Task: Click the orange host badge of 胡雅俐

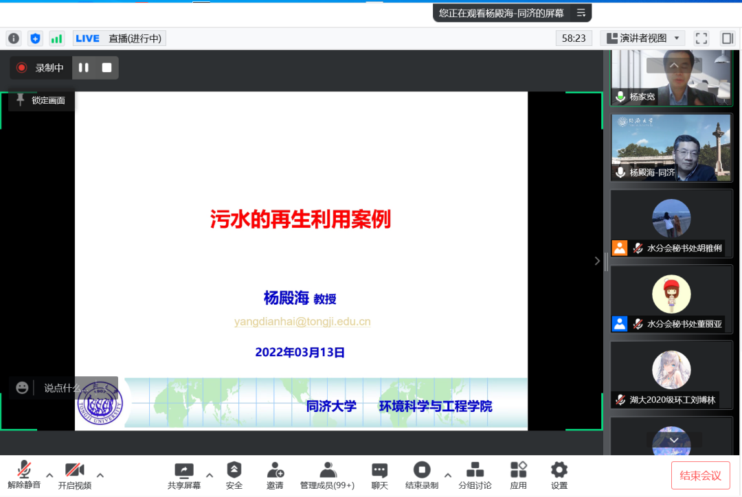Action: click(620, 248)
